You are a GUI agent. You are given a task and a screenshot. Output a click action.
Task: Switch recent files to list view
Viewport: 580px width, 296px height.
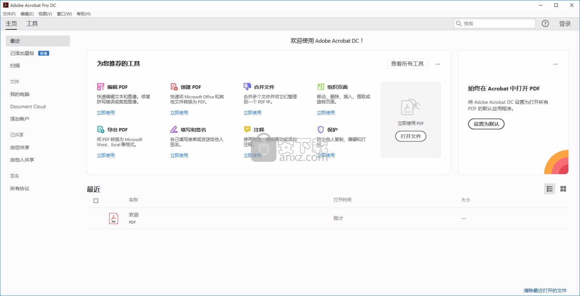pyautogui.click(x=550, y=189)
